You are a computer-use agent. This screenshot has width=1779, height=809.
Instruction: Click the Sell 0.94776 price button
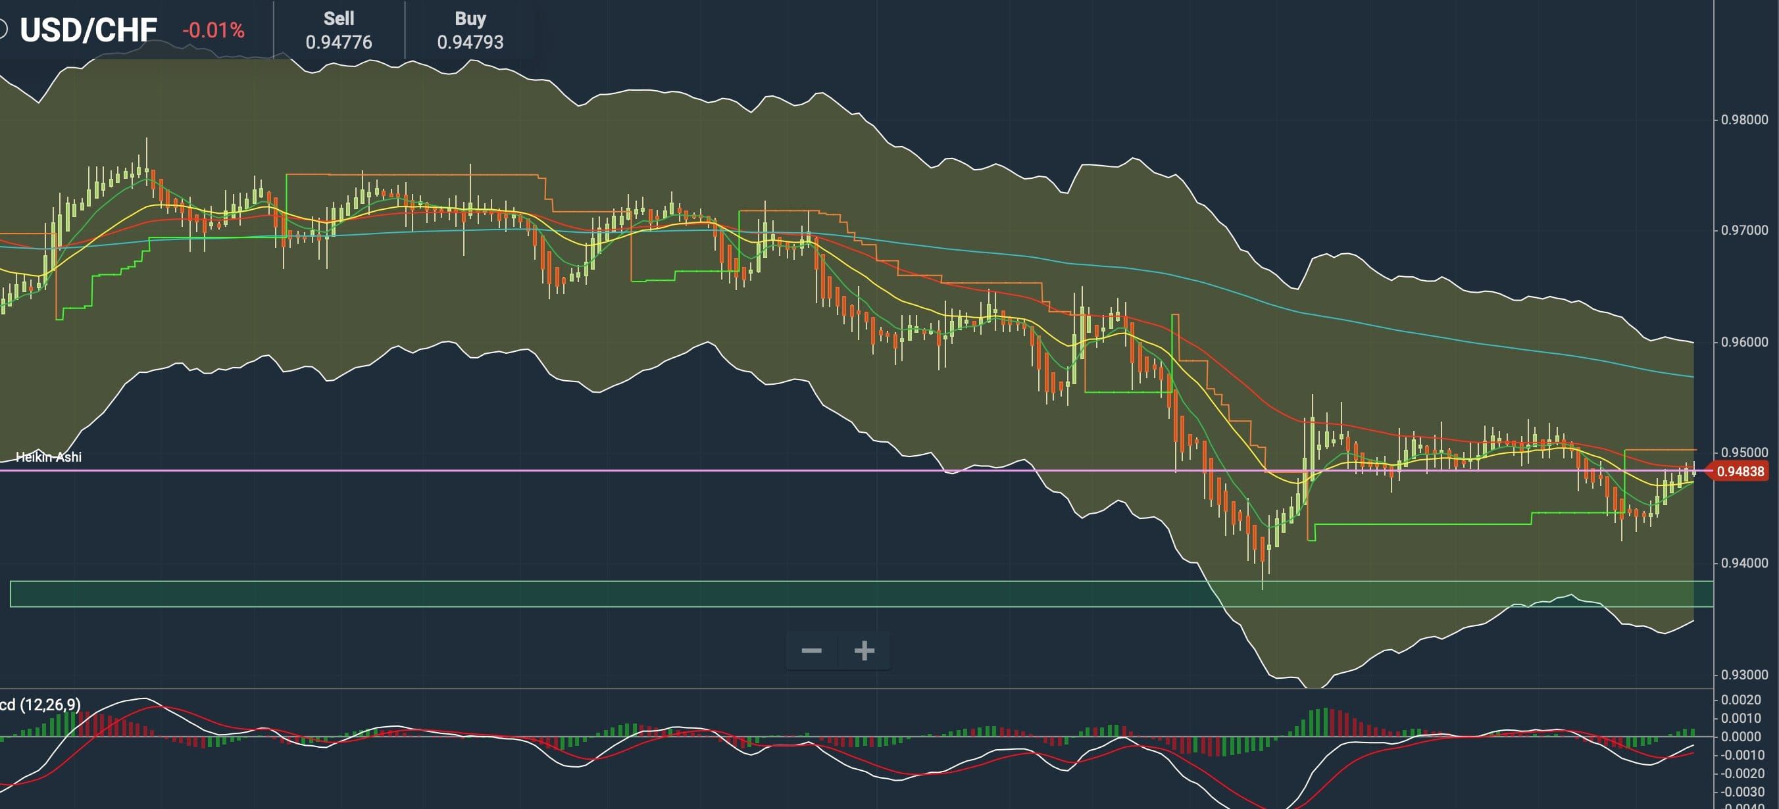(339, 30)
